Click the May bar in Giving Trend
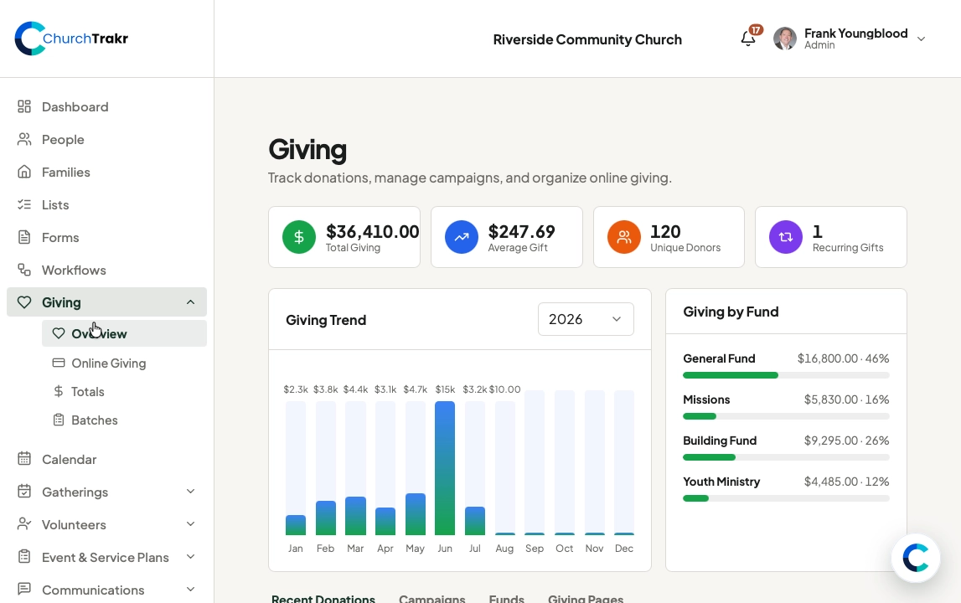 (x=416, y=514)
